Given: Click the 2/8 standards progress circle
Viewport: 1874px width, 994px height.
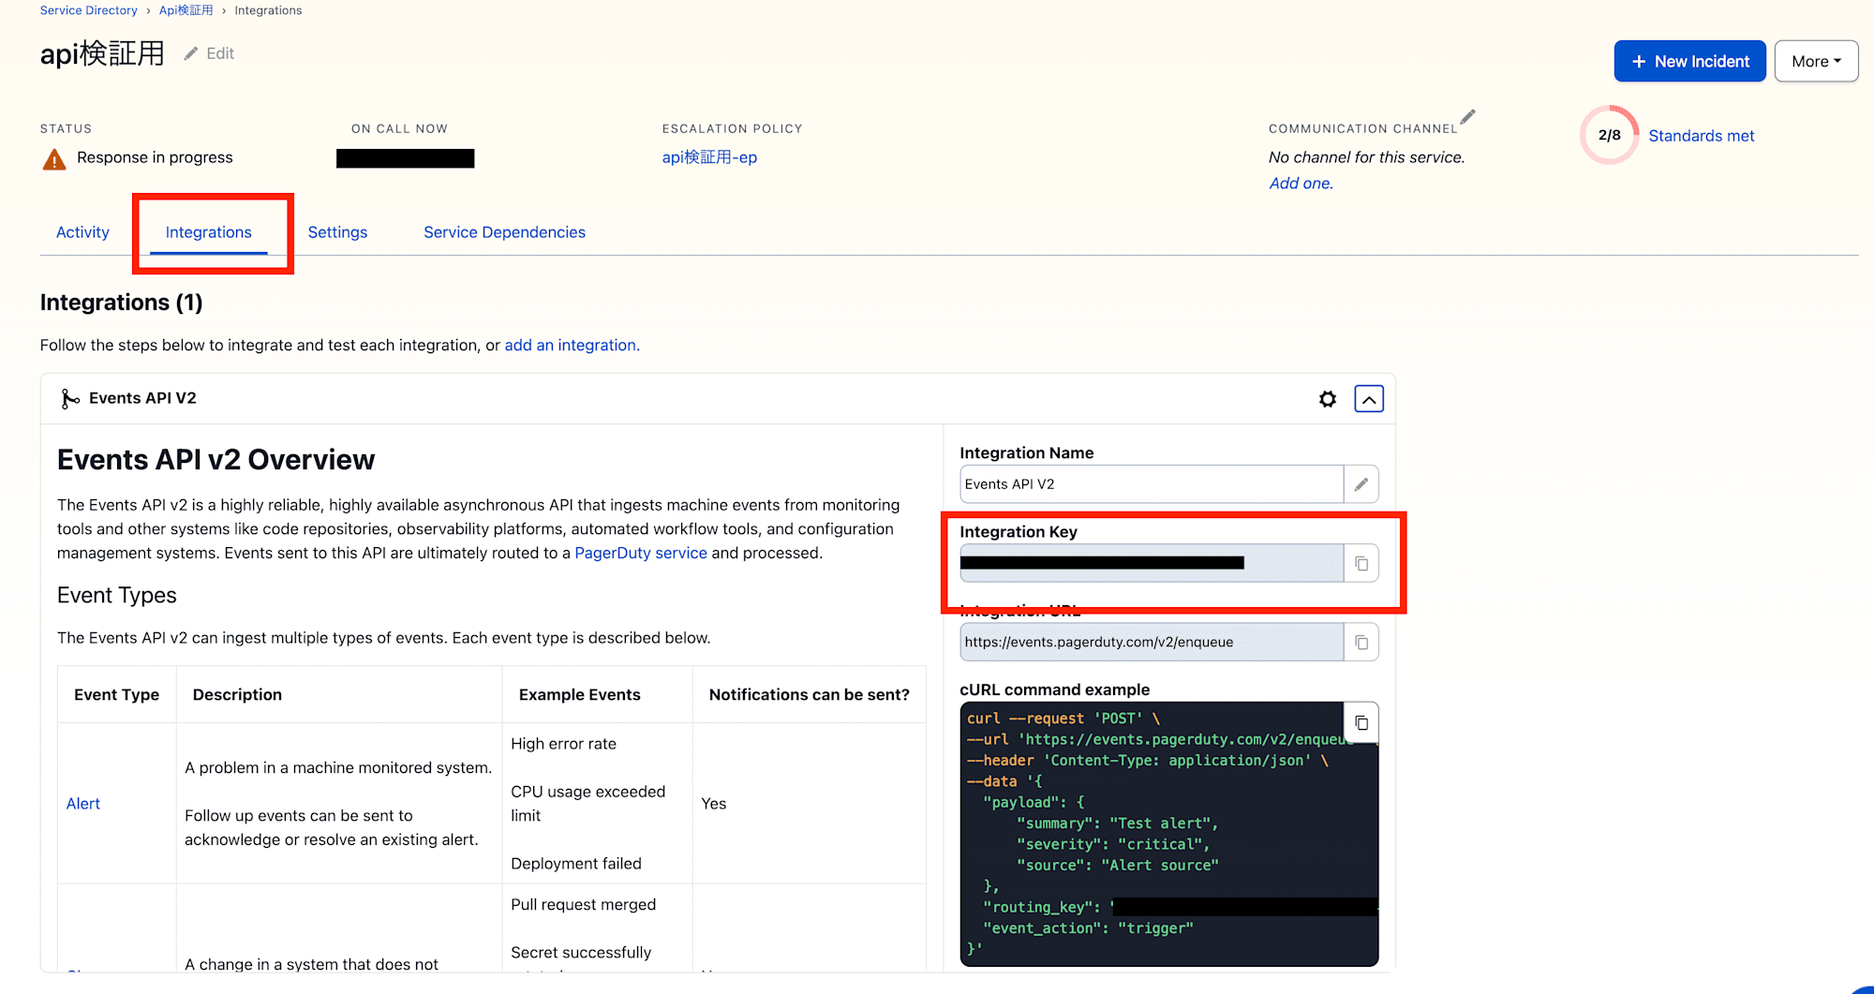Looking at the screenshot, I should pyautogui.click(x=1609, y=136).
